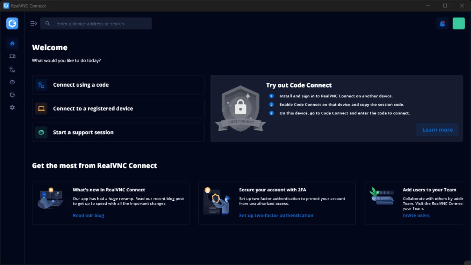Screen dimensions: 471x265
Task: Click step 3 enter the code text
Action: pos(345,113)
